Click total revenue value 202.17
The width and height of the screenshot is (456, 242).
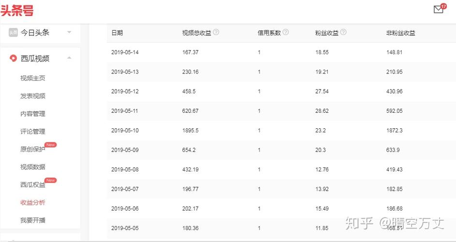pyautogui.click(x=191, y=209)
